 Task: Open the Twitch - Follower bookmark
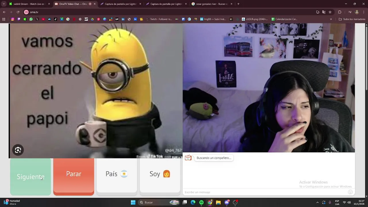coord(159,19)
